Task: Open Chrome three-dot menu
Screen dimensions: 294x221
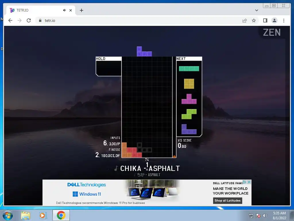Action: coord(284,20)
